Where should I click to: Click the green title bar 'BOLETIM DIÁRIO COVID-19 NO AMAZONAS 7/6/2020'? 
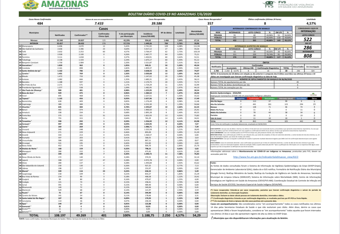[170, 14]
